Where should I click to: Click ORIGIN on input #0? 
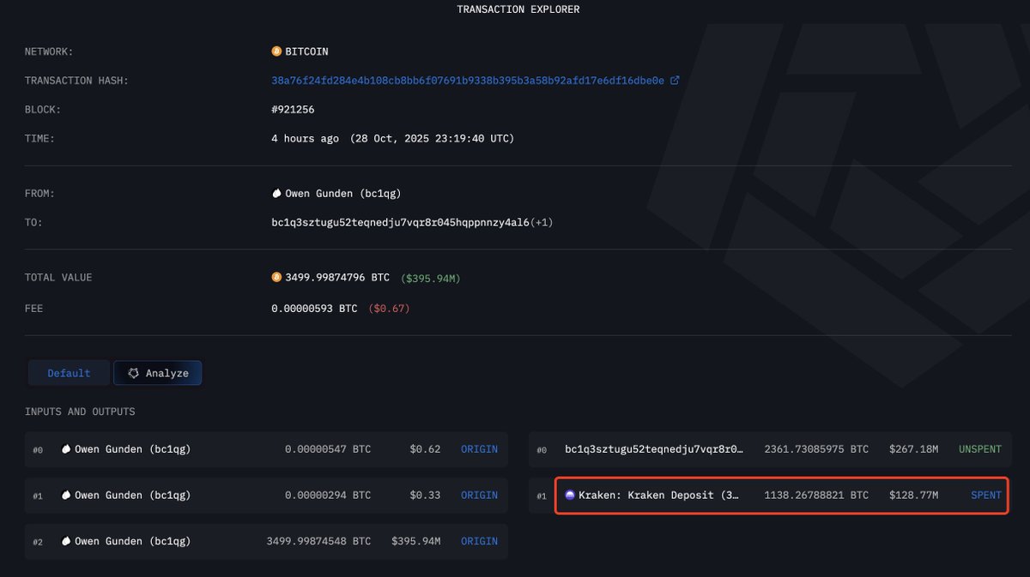click(479, 449)
